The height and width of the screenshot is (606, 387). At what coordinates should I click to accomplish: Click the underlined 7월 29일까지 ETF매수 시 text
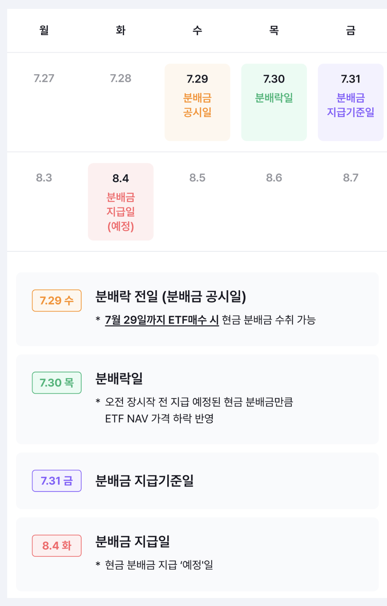[162, 320]
